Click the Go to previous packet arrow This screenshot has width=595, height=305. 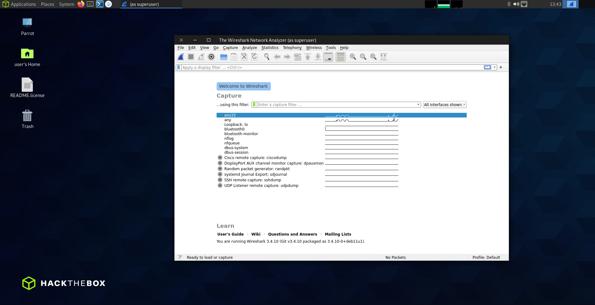point(277,57)
